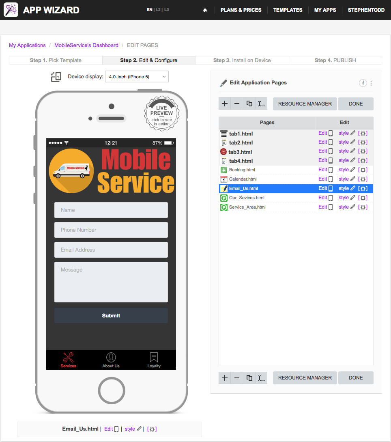Image resolution: width=391 pixels, height=442 pixels.
Task: Select Calendar.html in pages list
Action: point(243,179)
